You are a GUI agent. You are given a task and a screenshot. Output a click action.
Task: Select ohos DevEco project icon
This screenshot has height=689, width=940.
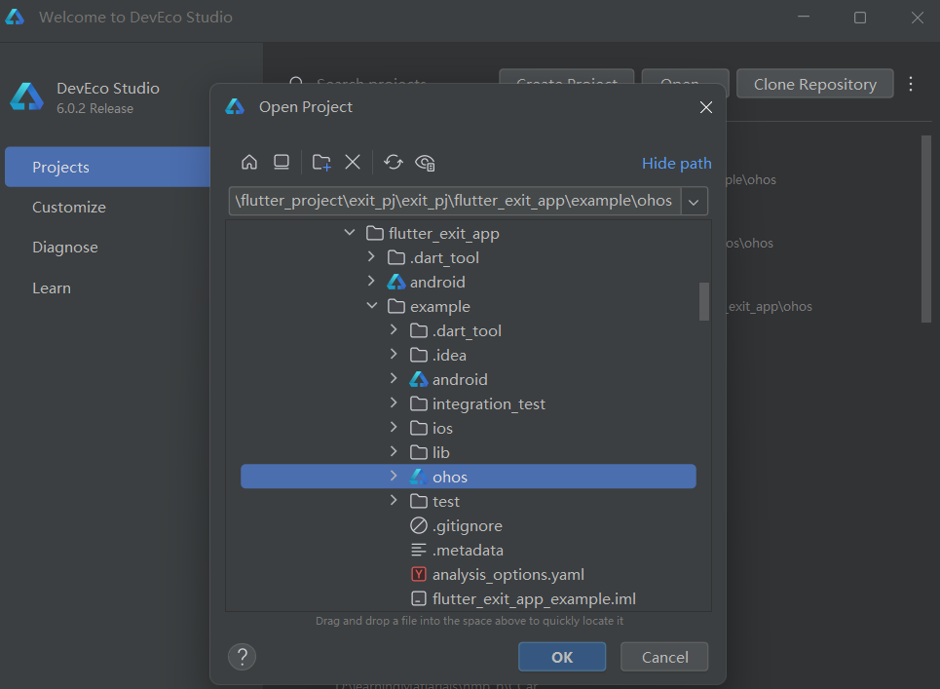419,477
